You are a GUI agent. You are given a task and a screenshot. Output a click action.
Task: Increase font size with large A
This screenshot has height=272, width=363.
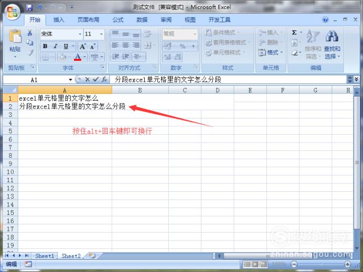click(82, 47)
